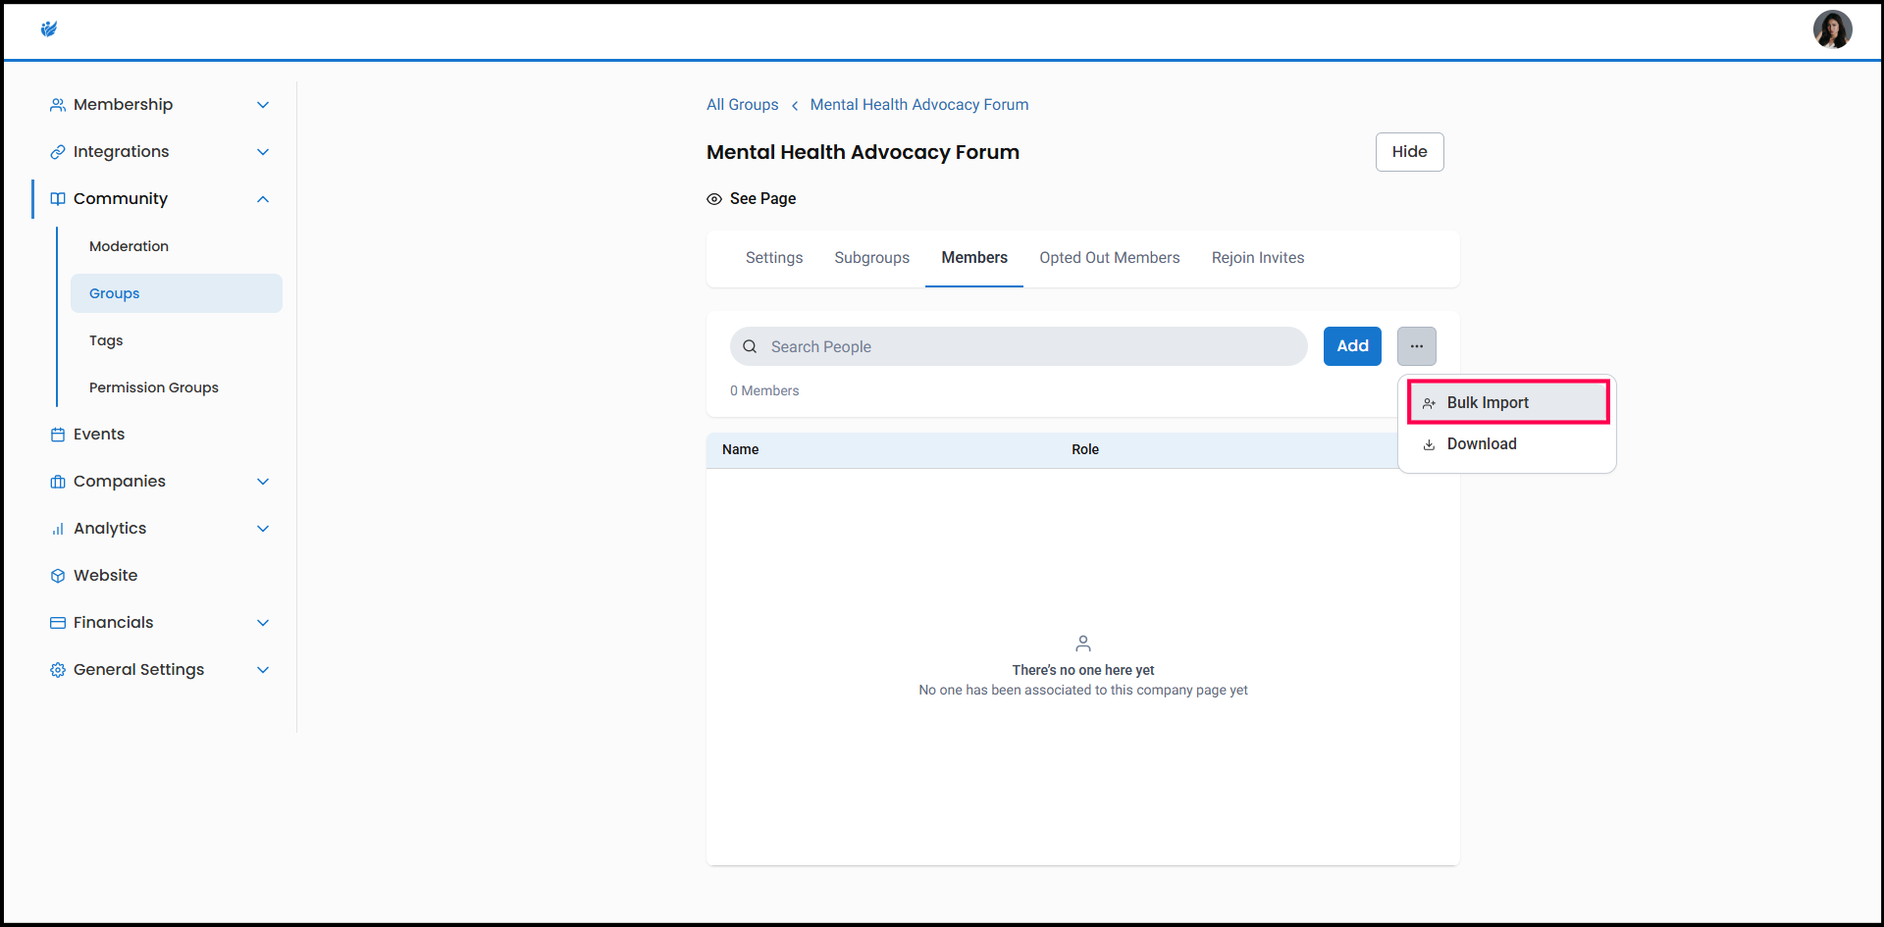Viewport: 1884px width, 927px height.
Task: Click the Hide button
Action: click(1408, 152)
